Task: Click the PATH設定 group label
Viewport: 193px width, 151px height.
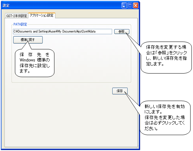Action: coord(20,24)
